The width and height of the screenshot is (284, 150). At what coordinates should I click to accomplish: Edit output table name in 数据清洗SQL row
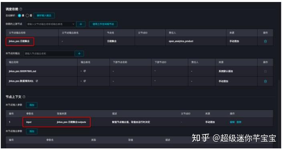point(85,81)
